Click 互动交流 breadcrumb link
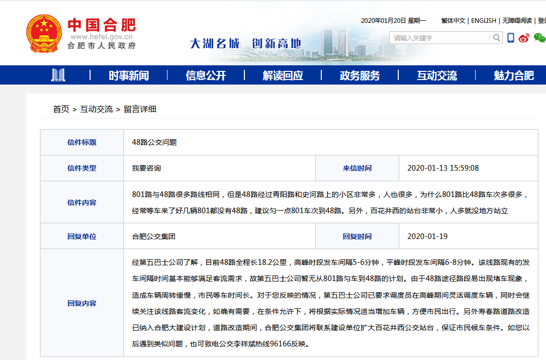The width and height of the screenshot is (546, 360). pos(97,109)
